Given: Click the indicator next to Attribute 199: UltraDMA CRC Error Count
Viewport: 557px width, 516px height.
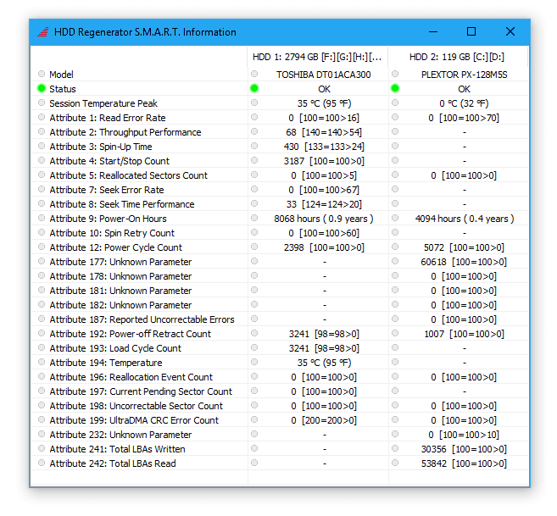Looking at the screenshot, I should tap(42, 419).
